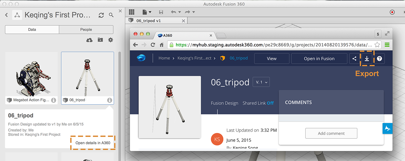The width and height of the screenshot is (405, 161).
Task: Click the Fusion Design label
Action: tap(225, 103)
